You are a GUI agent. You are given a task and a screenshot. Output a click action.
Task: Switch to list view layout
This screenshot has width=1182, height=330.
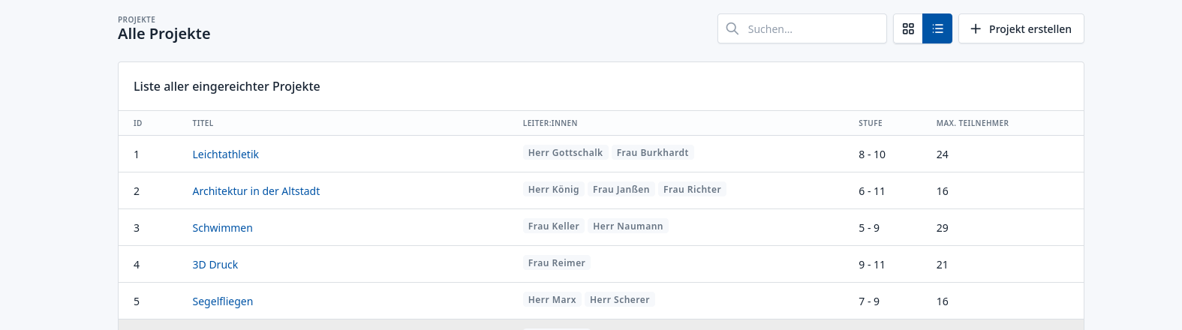[937, 28]
